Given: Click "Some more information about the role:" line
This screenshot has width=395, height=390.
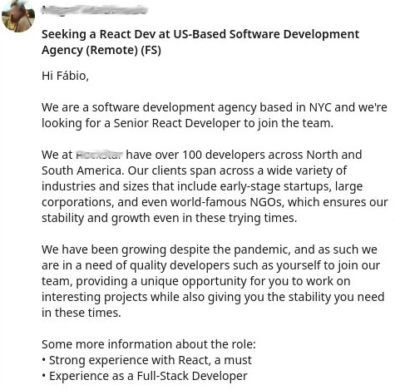Looking at the screenshot, I should (x=149, y=344).
